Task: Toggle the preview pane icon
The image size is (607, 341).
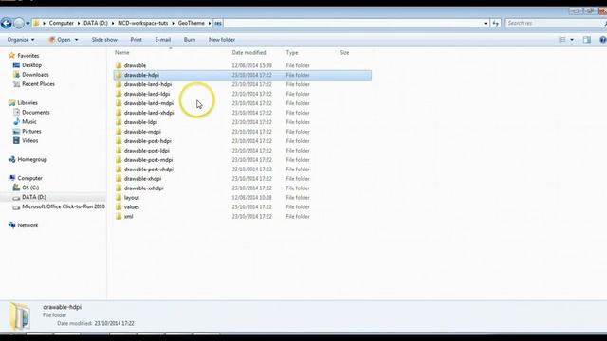Action: pyautogui.click(x=587, y=40)
